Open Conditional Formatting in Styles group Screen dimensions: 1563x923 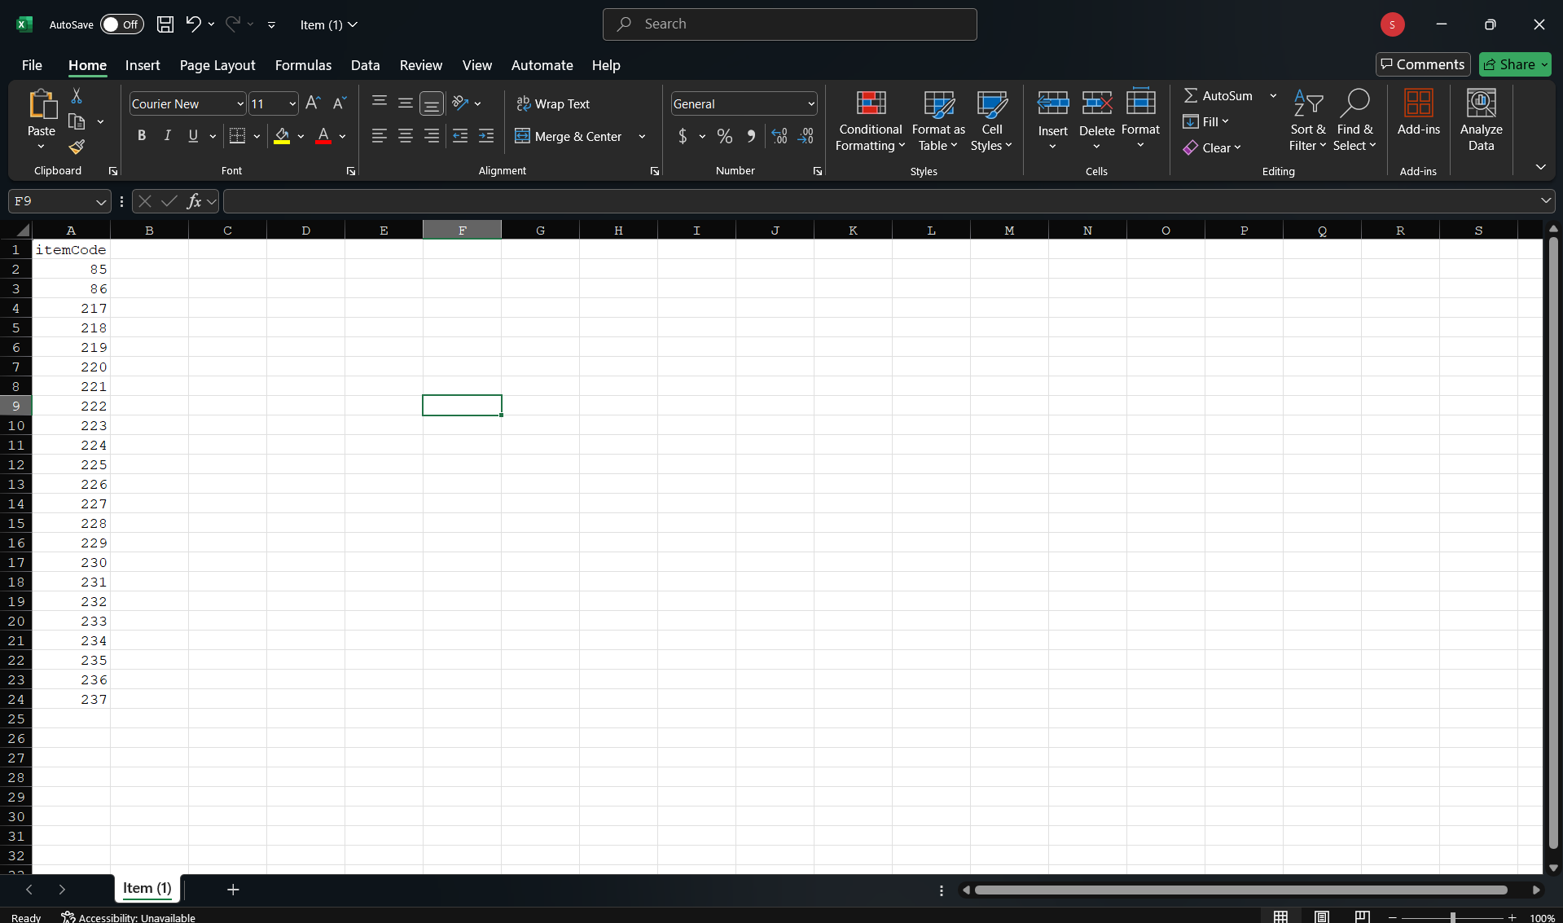point(870,121)
